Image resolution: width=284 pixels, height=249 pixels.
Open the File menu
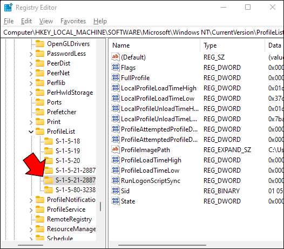point(9,21)
